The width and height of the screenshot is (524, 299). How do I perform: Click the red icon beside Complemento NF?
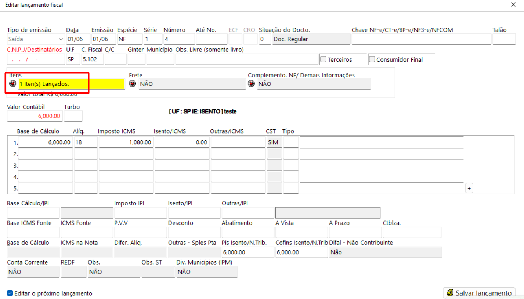[x=252, y=84]
